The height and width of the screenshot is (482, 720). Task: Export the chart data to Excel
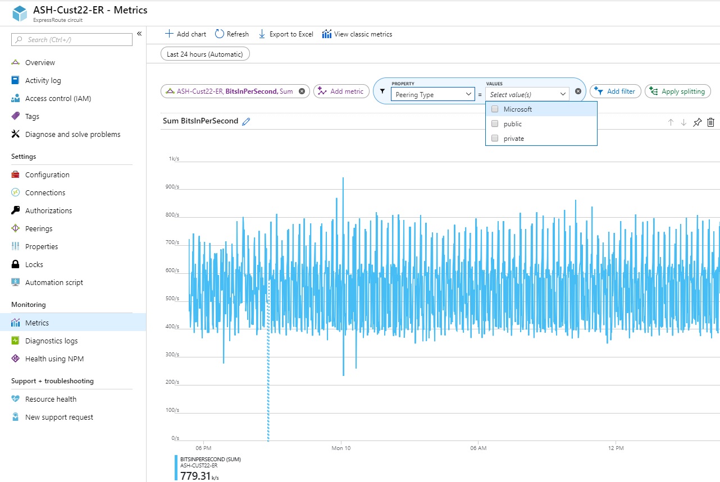click(x=285, y=34)
